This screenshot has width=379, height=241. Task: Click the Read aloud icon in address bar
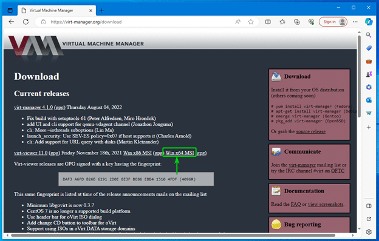238,22
